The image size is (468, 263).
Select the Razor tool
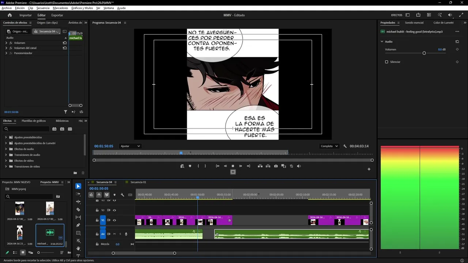click(x=78, y=210)
